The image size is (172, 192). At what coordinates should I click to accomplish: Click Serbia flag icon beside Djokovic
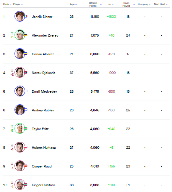click(25, 72)
